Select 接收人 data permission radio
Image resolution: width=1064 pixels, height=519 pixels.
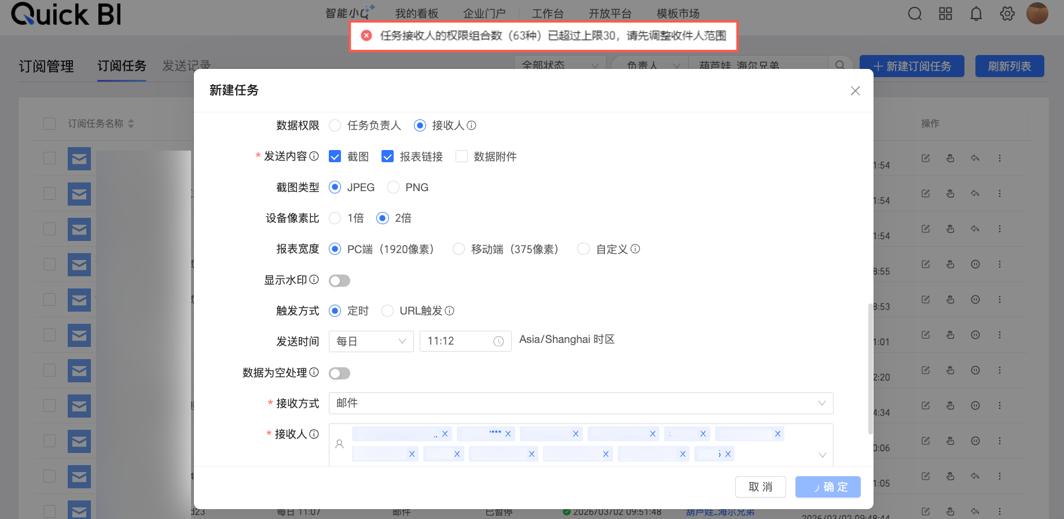420,125
